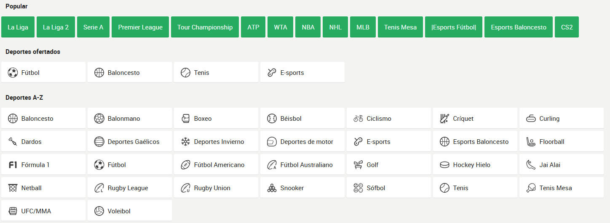
Task: Choose the NBA popular button
Action: pos(308,27)
